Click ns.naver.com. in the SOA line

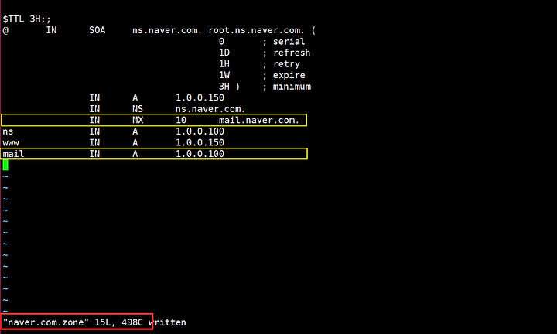[167, 30]
